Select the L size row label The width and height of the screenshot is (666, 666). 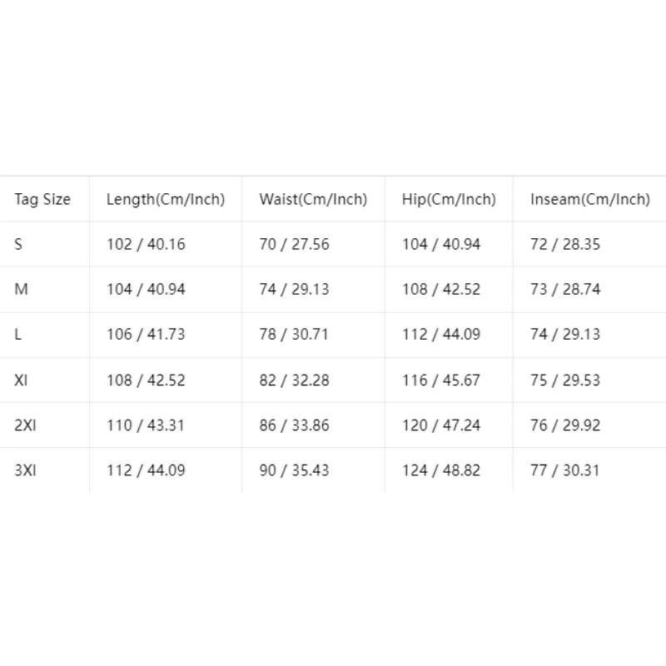17,335
